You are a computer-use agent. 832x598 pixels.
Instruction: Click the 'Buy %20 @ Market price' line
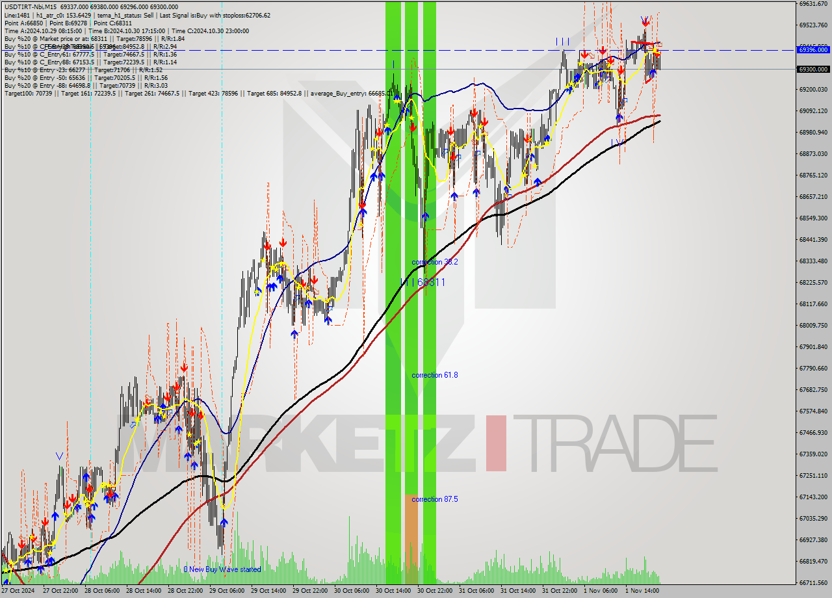coord(94,38)
